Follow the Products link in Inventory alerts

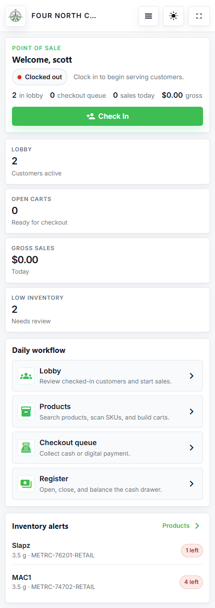[181, 526]
